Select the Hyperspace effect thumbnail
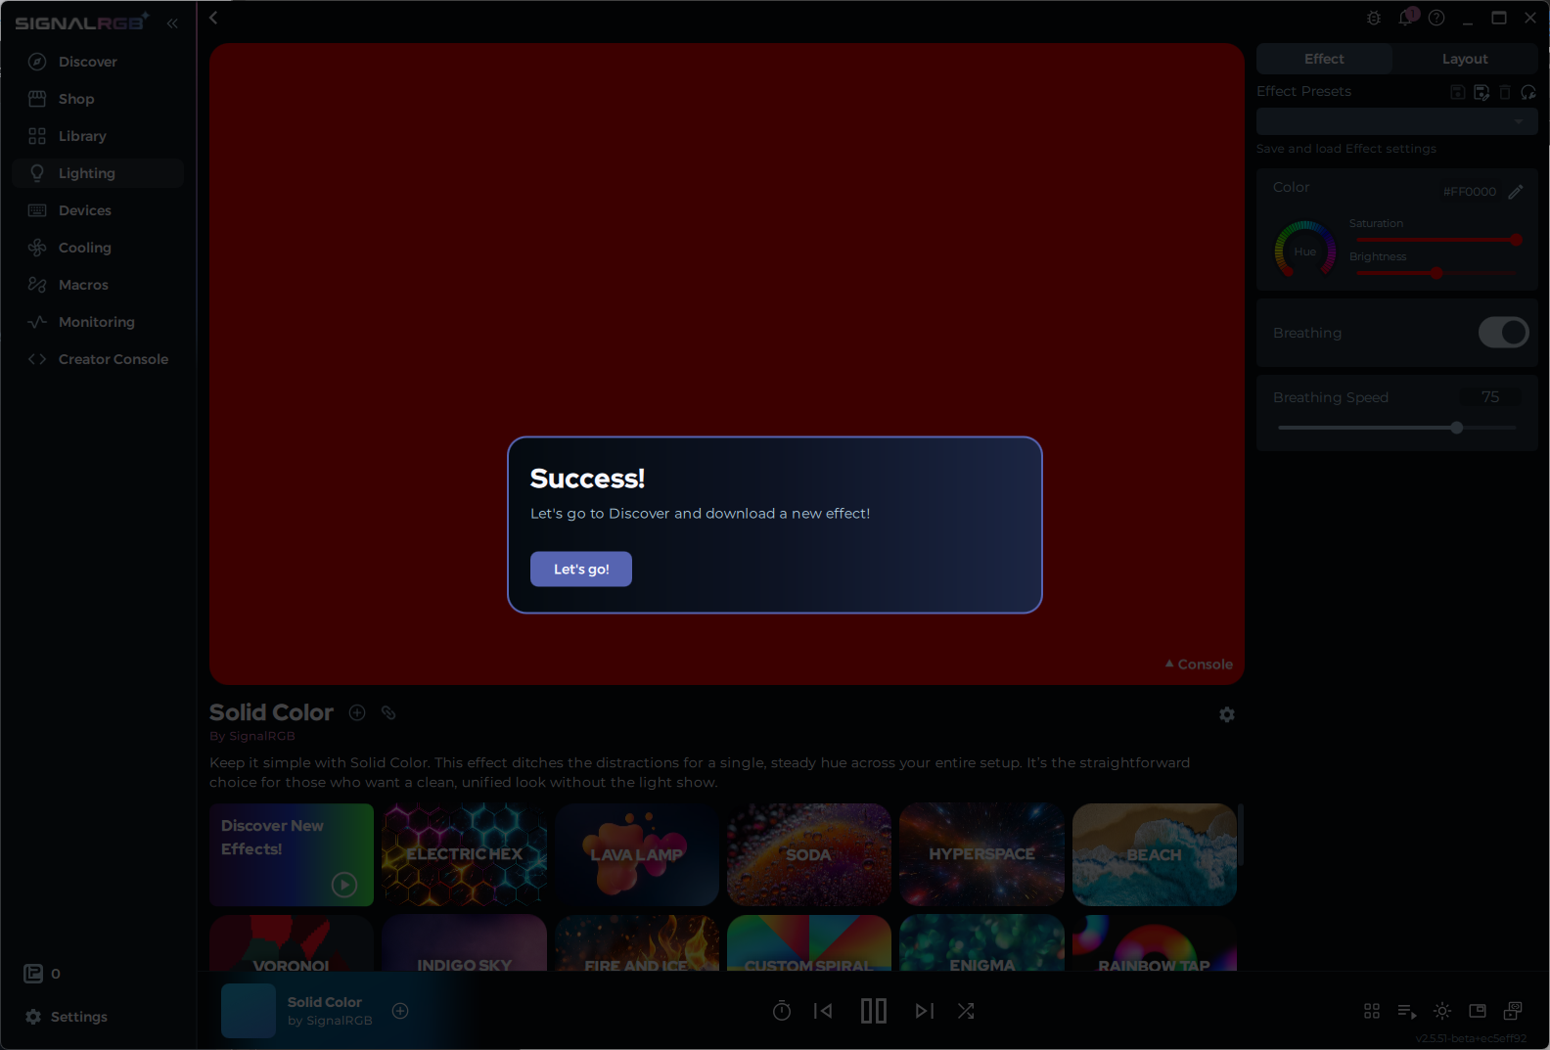The image size is (1550, 1050). click(981, 854)
